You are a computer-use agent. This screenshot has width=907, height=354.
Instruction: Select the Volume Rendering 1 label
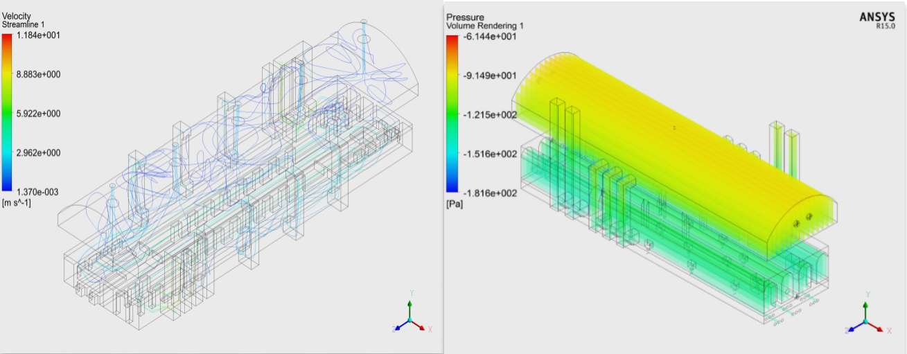tap(485, 26)
